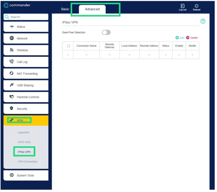
Task: Open the Call Log menu item
Action: pyautogui.click(x=26, y=62)
